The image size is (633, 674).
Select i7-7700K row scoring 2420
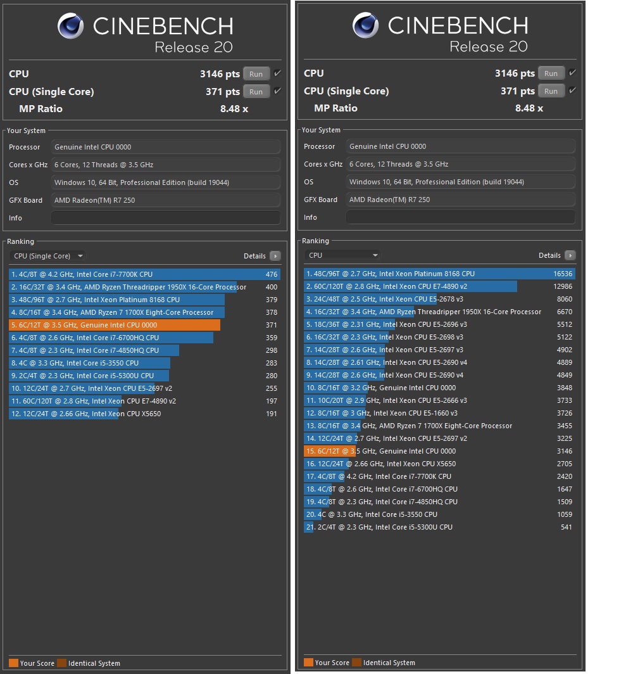[440, 477]
